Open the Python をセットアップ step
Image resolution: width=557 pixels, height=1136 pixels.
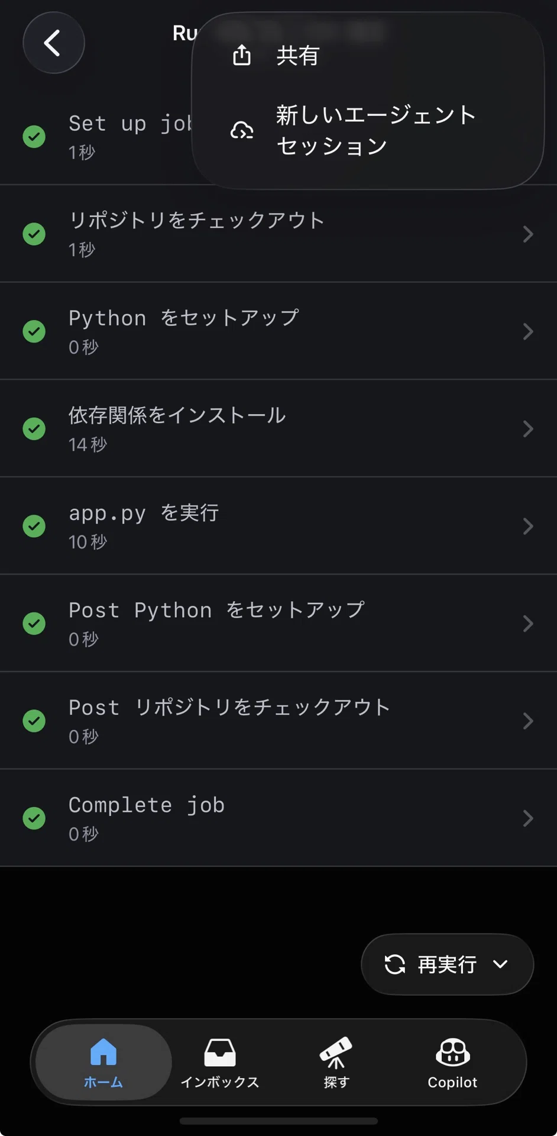(278, 331)
